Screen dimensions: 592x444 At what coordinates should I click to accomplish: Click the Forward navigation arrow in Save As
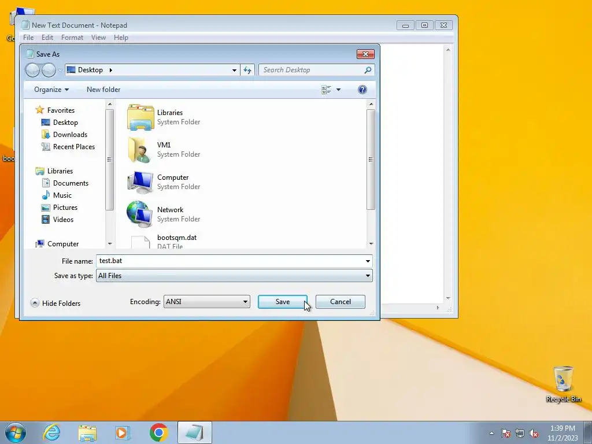(x=49, y=70)
